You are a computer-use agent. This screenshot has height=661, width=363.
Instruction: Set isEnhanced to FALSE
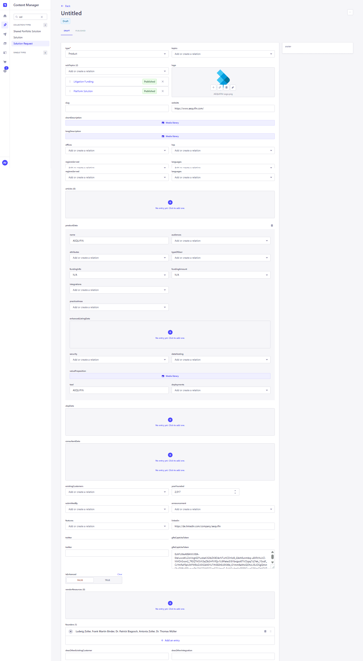coord(80,580)
